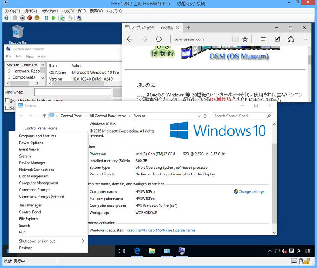Go back in the Edge browser
The image size is (317, 268).
pyautogui.click(x=130, y=39)
